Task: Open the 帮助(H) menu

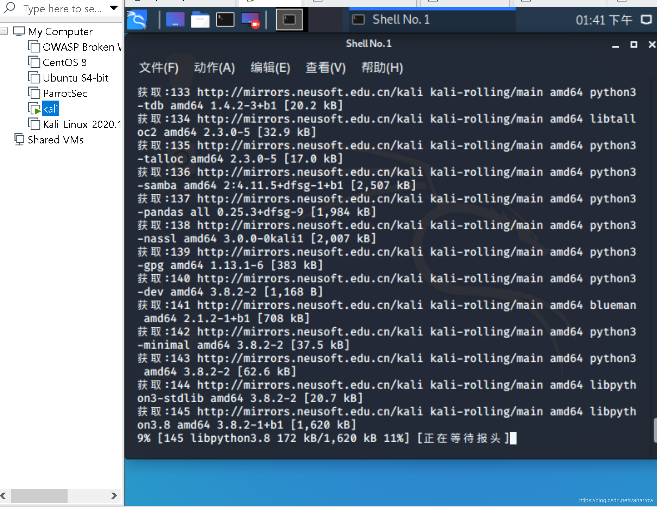Action: pos(382,68)
